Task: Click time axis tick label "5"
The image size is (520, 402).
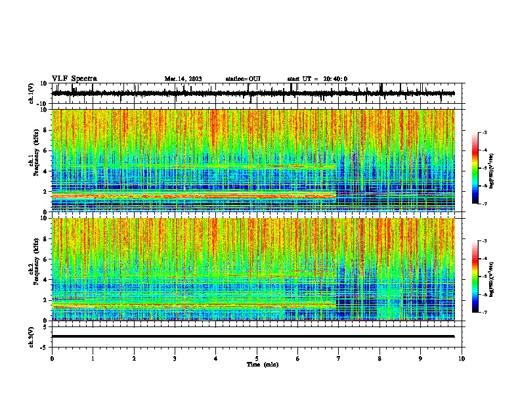Action: (x=257, y=359)
